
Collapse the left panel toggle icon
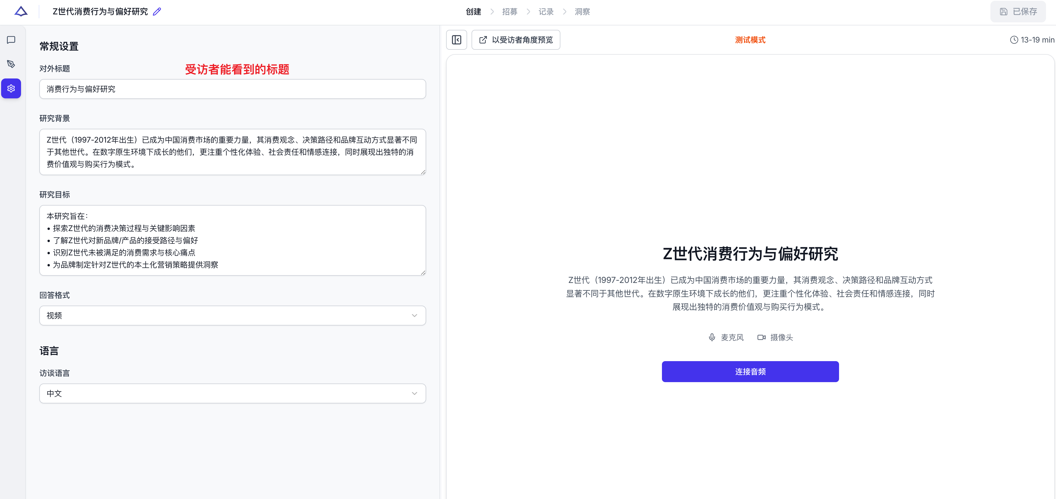click(456, 40)
